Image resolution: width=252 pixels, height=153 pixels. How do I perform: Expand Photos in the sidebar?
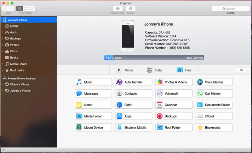click(x=3, y=45)
